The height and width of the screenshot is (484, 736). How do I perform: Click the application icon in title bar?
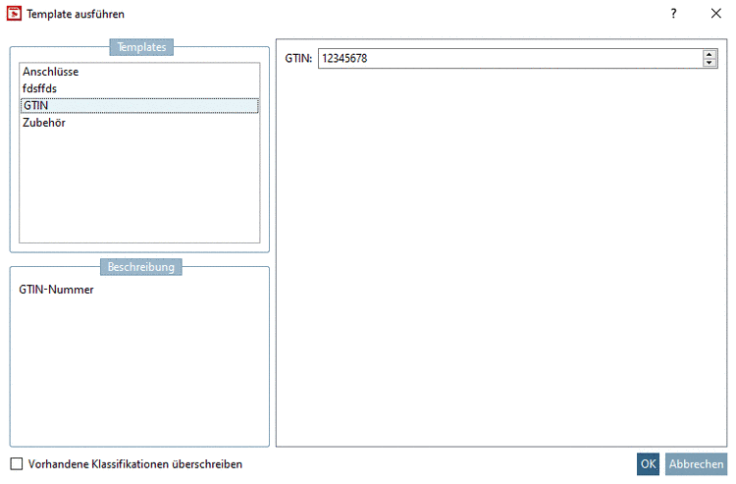click(14, 14)
